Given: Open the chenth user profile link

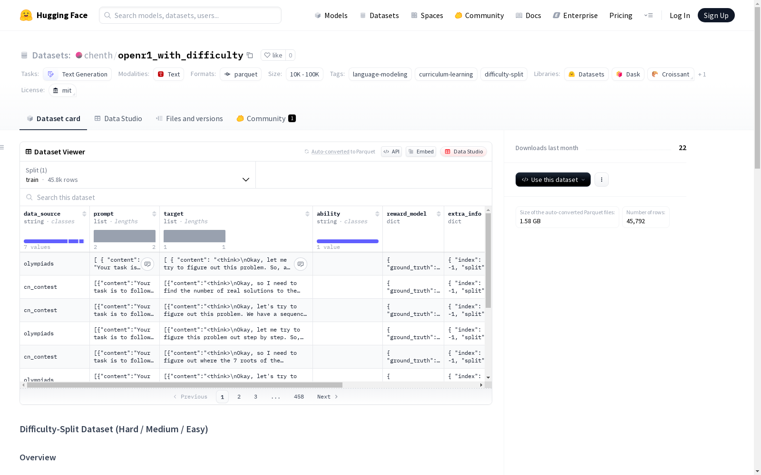Looking at the screenshot, I should (x=98, y=55).
